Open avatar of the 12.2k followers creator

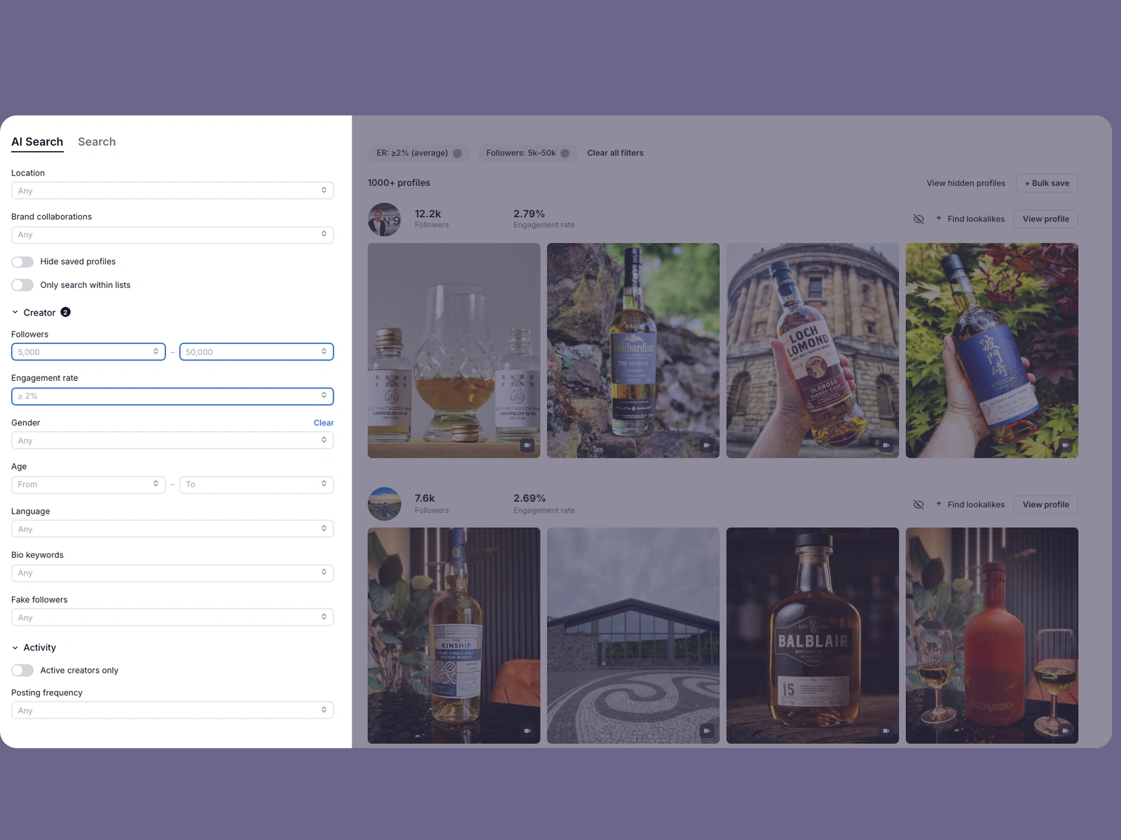tap(385, 220)
